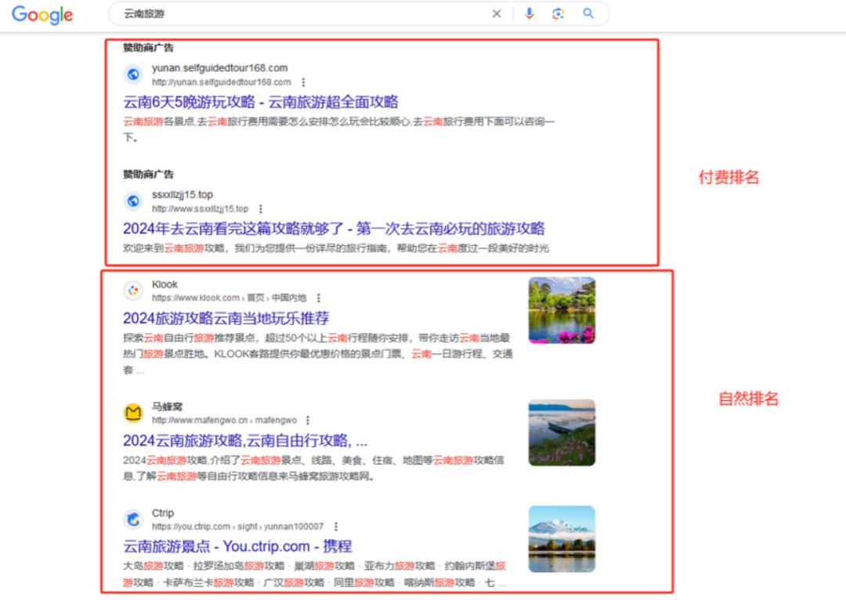Click the Ctrip snow mountain thumbnail

pos(562,539)
